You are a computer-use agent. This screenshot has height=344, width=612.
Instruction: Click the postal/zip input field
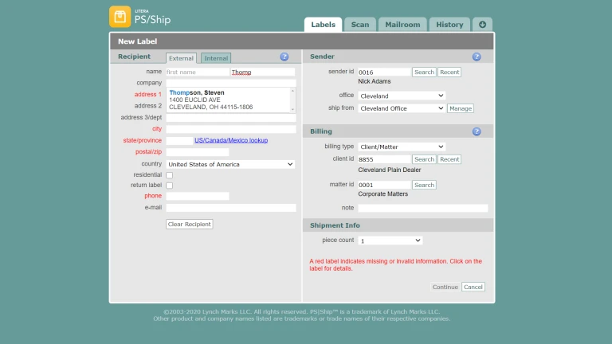(198, 152)
